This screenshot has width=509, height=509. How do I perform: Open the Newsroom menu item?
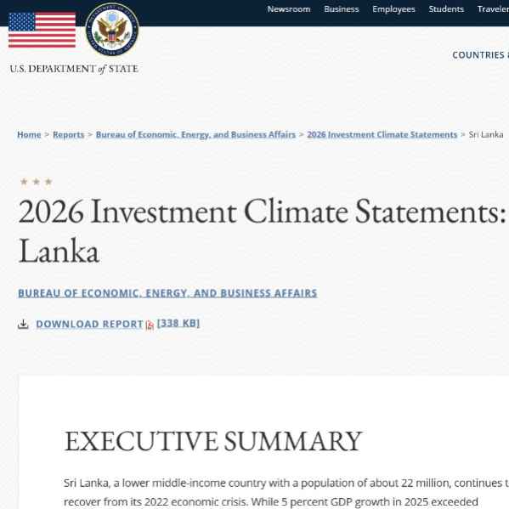pyautogui.click(x=289, y=9)
